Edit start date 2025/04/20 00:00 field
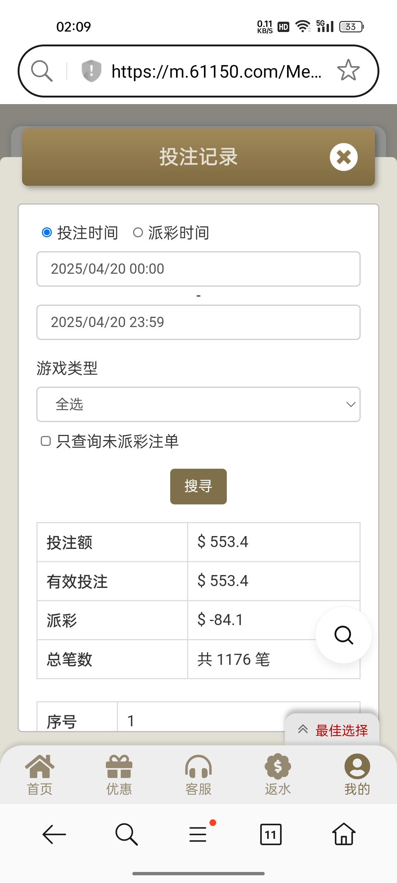 (198, 269)
